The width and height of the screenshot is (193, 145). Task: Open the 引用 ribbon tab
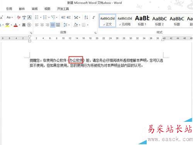click(9, 9)
